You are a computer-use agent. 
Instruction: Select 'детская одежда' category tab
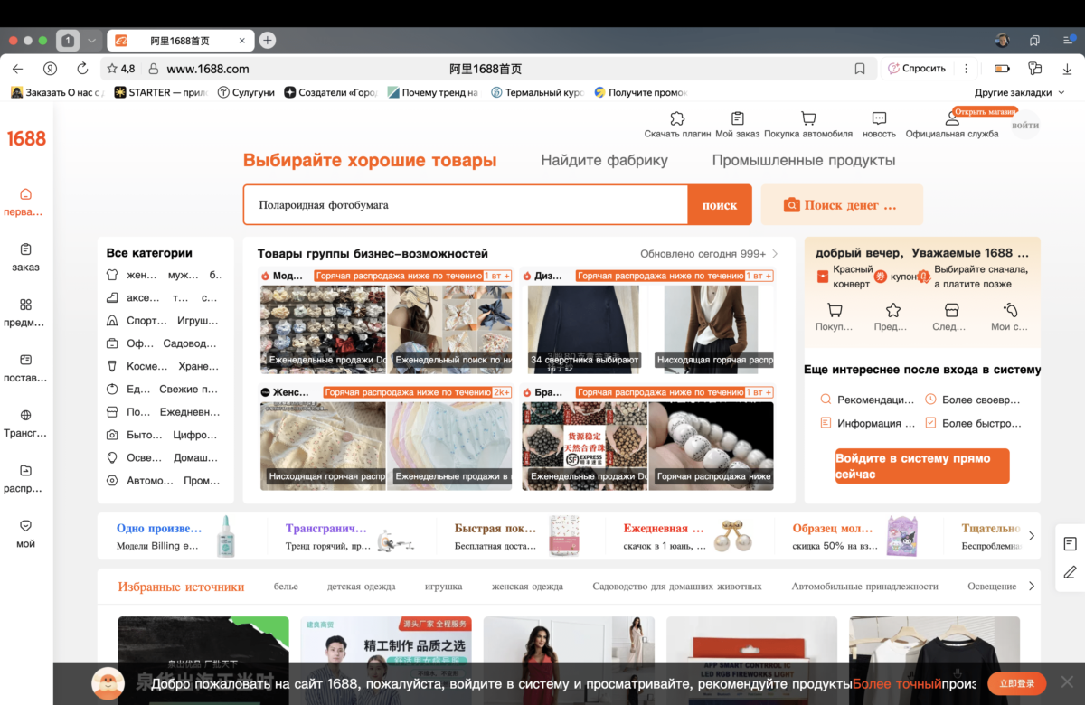pos(361,587)
